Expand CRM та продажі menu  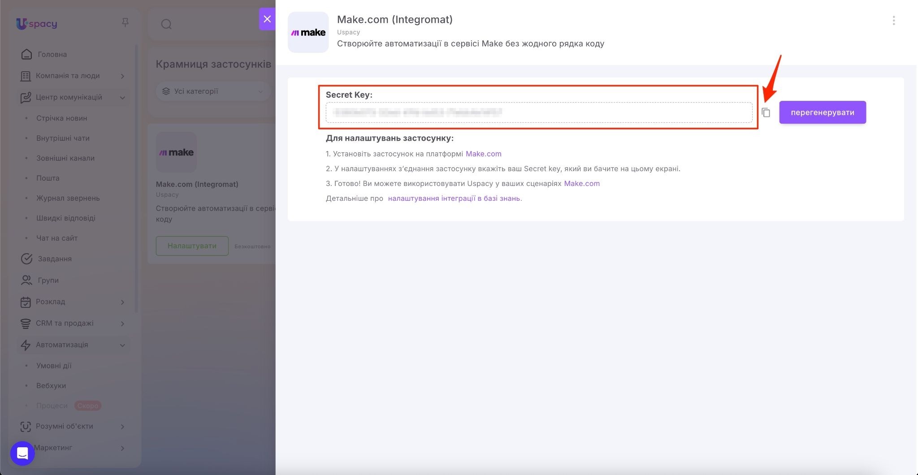click(122, 324)
